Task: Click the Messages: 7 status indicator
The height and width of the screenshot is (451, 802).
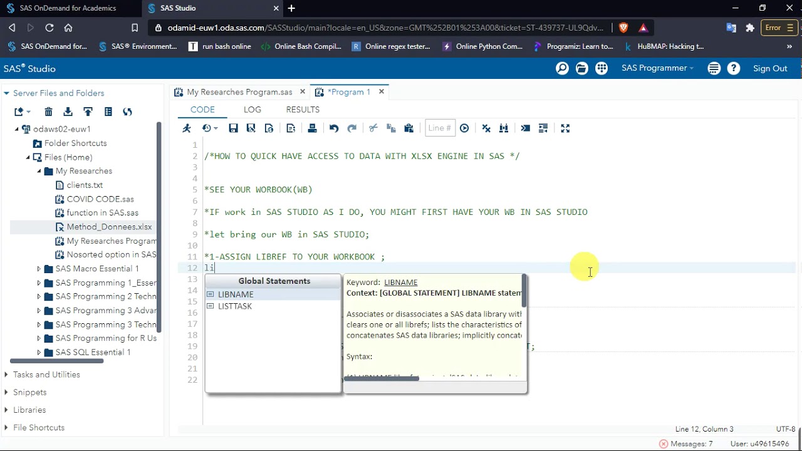Action: [x=685, y=443]
